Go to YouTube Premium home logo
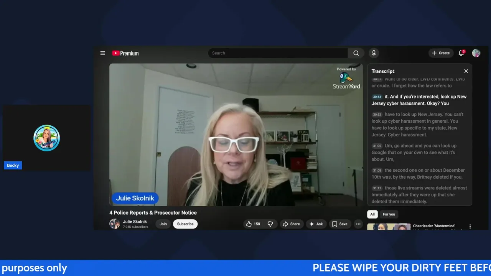This screenshot has height=276, width=491. pos(125,53)
